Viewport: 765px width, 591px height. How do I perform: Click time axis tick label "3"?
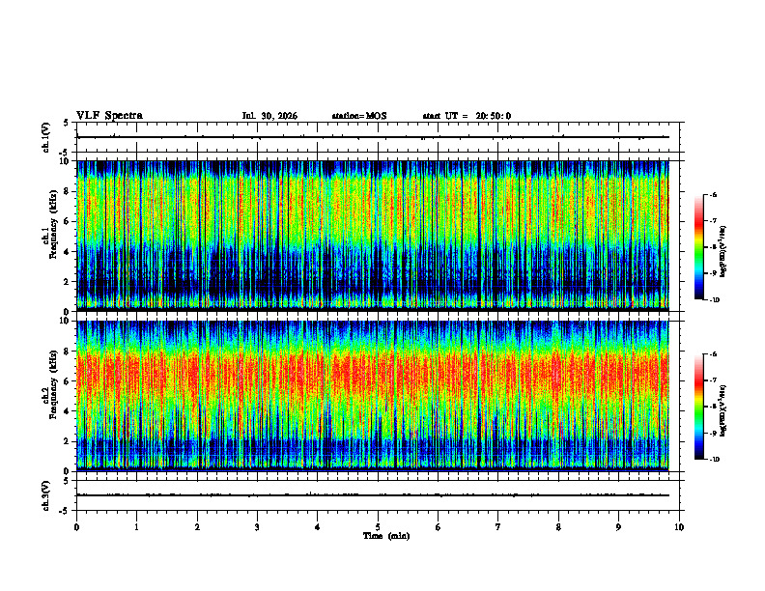(257, 527)
